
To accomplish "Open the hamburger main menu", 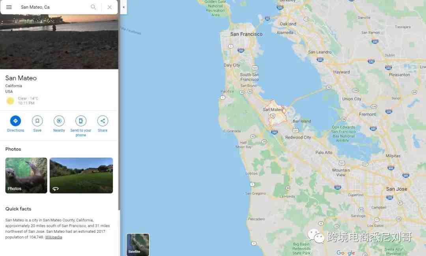I will [9, 7].
